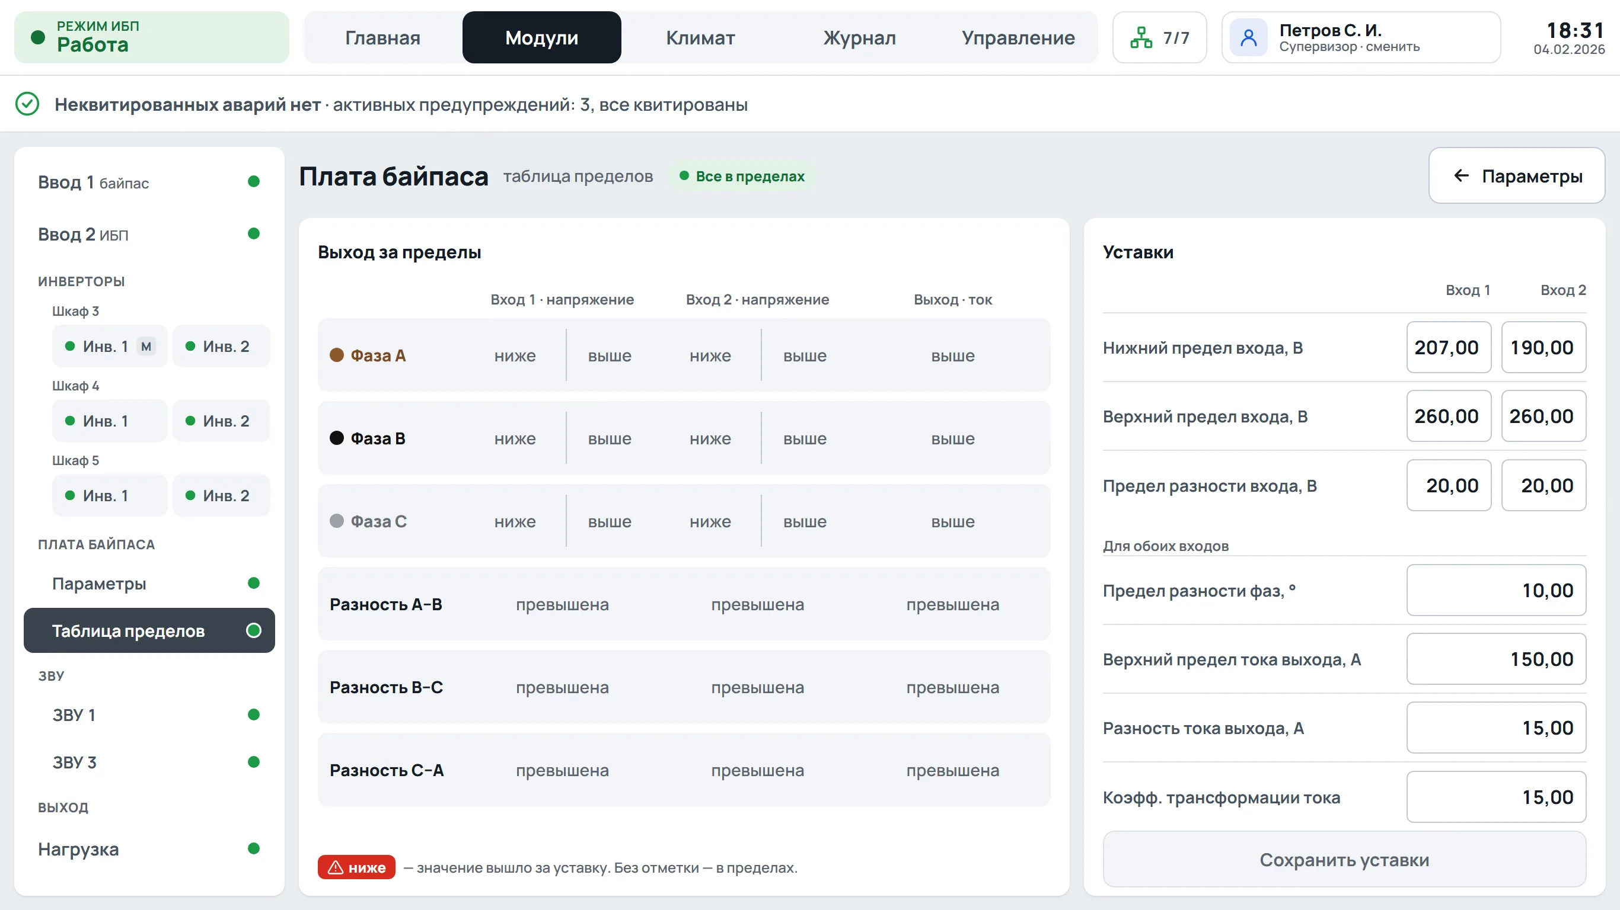Open Шкаф 5 Инв. 2 module

(x=221, y=496)
